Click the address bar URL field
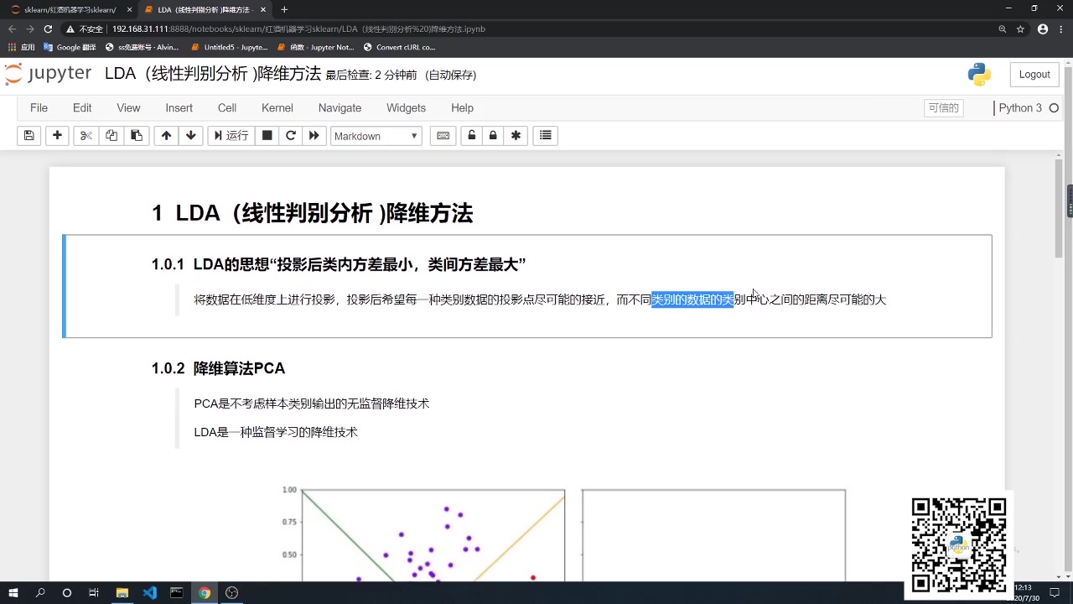The width and height of the screenshot is (1073, 604). coord(528,29)
